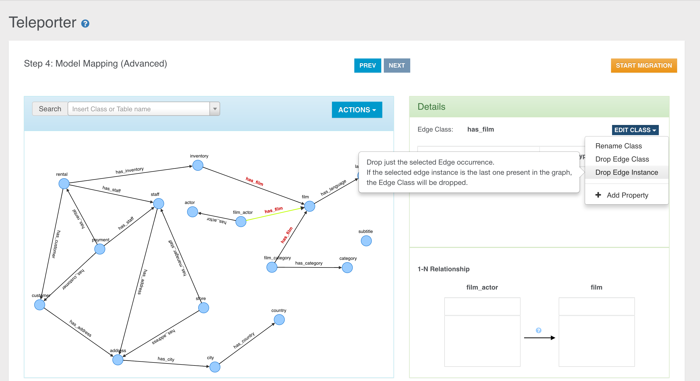Image resolution: width=700 pixels, height=381 pixels.
Task: Choose Drop Edge Instance menu entry
Action: click(626, 172)
